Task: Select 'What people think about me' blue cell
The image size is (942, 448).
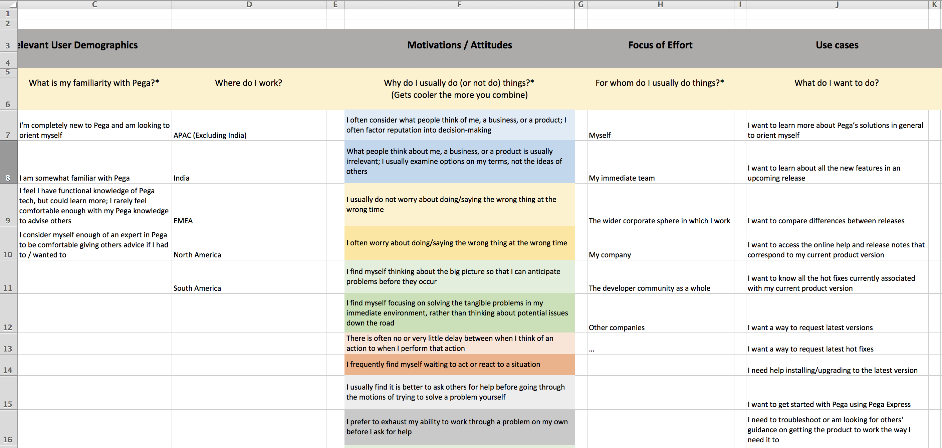Action: 459,162
